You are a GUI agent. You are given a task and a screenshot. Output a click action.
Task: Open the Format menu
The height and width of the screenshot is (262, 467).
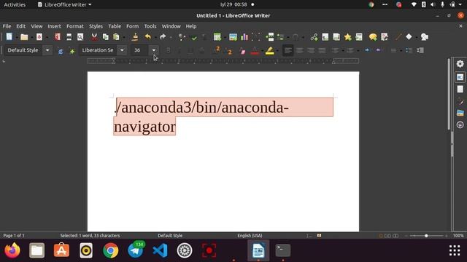[75, 26]
